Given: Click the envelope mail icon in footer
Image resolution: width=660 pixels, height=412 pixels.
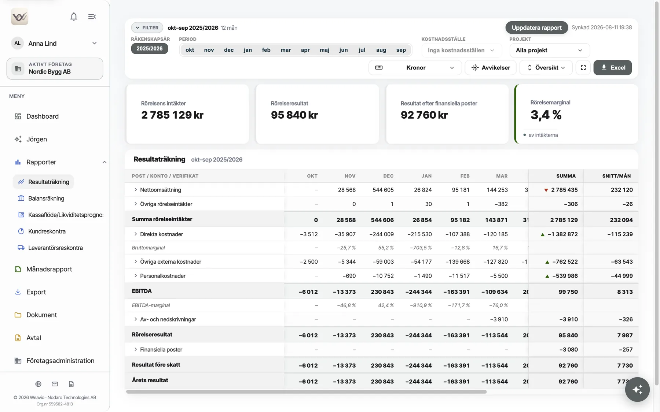Looking at the screenshot, I should click(x=55, y=384).
